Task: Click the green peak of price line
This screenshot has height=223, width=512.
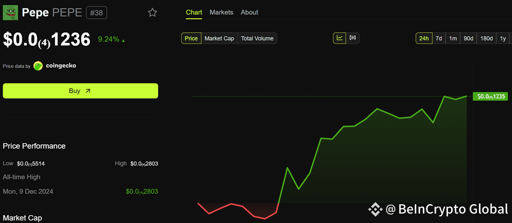Action: [x=445, y=97]
